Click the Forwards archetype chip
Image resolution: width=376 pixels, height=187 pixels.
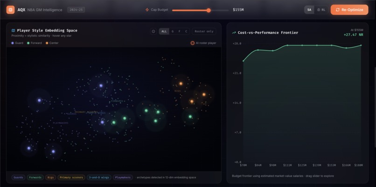(35, 177)
